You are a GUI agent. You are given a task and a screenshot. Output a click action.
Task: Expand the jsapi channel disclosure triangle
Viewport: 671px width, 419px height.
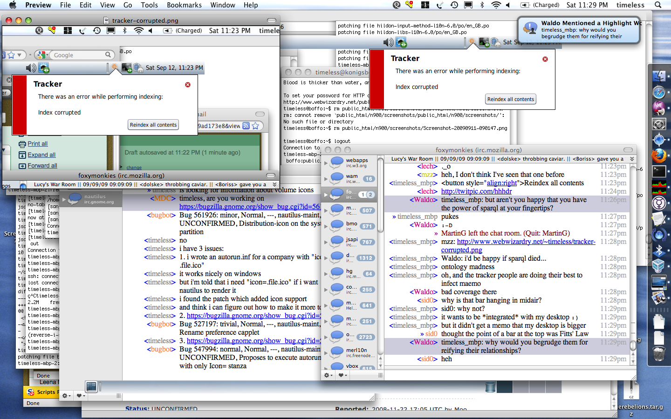point(325,242)
